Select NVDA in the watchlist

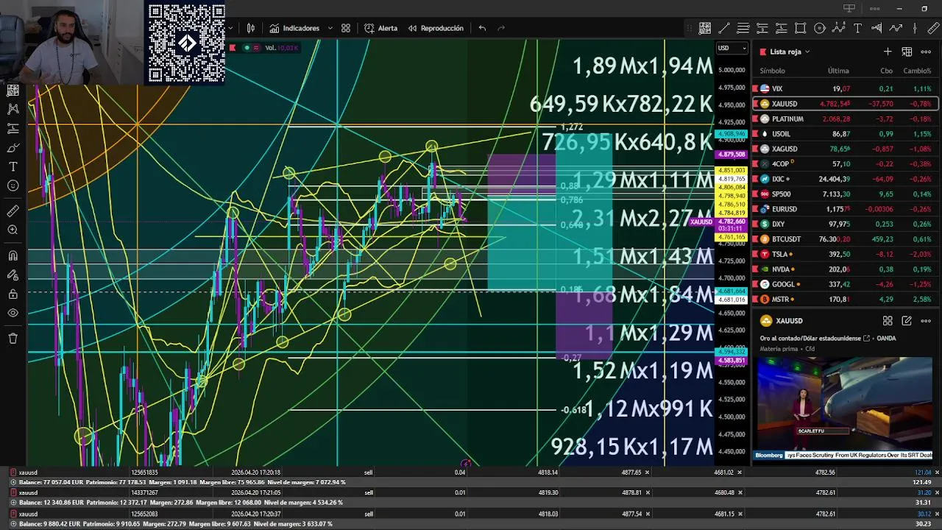click(845, 269)
